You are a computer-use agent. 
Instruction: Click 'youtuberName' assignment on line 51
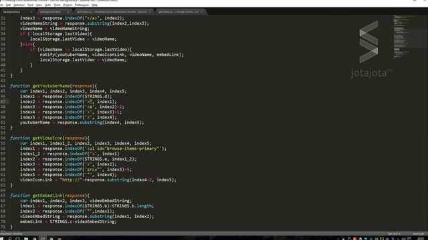tap(35, 123)
